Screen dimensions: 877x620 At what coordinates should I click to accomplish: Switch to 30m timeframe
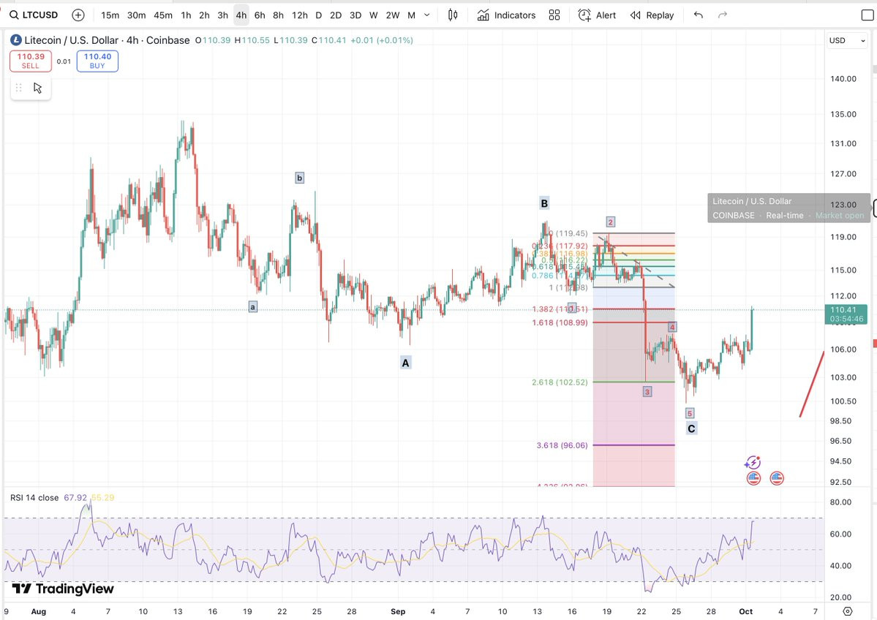click(x=137, y=15)
